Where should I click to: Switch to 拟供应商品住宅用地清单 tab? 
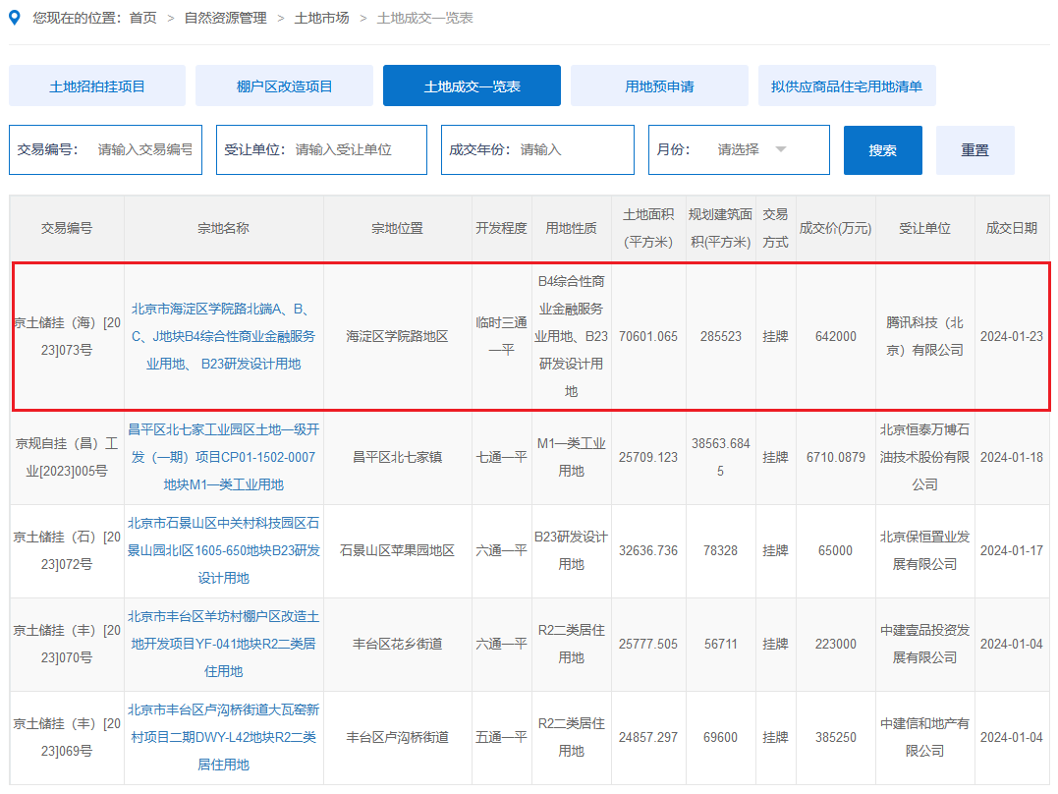click(846, 85)
